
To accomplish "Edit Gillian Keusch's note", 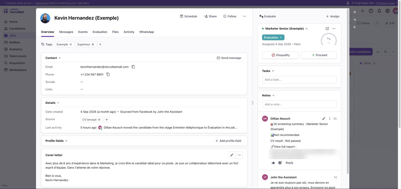I will tap(324, 119).
